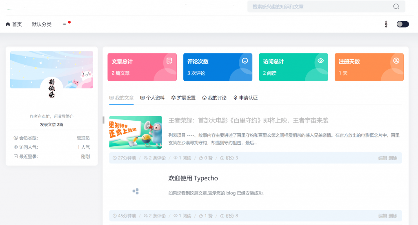Click clock icon next to 27分钟前
This screenshot has width=418, height=225.
pyautogui.click(x=115, y=158)
